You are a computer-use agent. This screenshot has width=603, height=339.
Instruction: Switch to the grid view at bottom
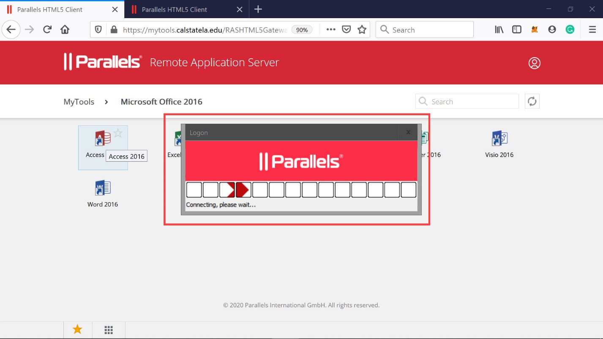109,330
